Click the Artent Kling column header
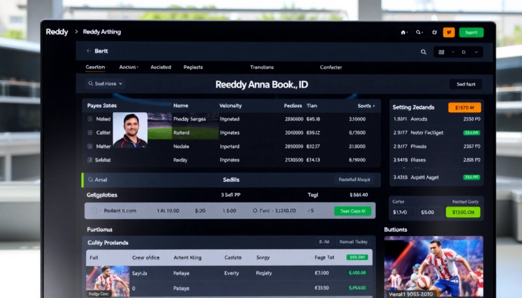 187,257
